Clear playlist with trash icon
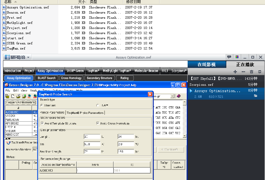265x180 pixels. click(x=251, y=72)
